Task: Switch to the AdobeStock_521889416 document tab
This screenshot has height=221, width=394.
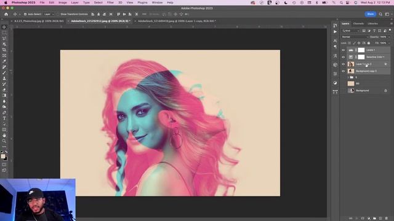Action: [x=177, y=21]
